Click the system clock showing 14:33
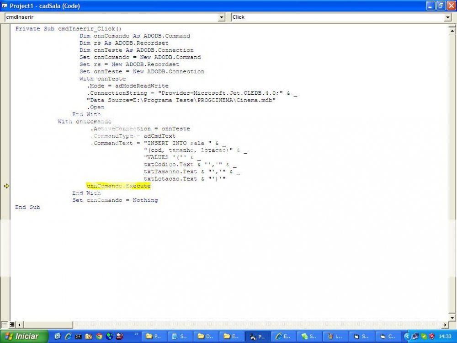This screenshot has width=457, height=343. (x=445, y=336)
